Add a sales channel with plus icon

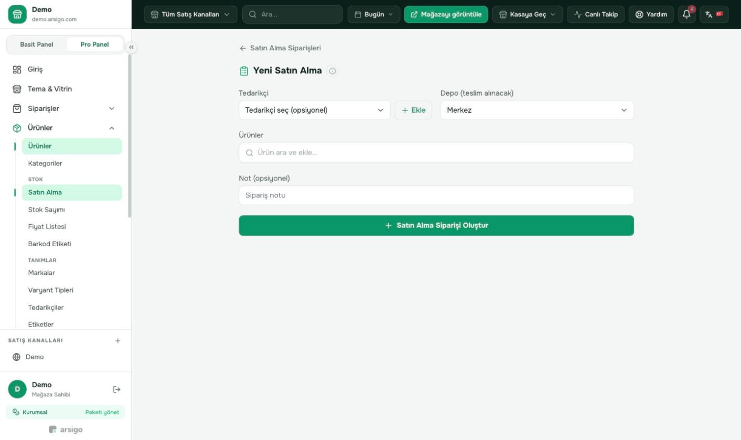[117, 340]
